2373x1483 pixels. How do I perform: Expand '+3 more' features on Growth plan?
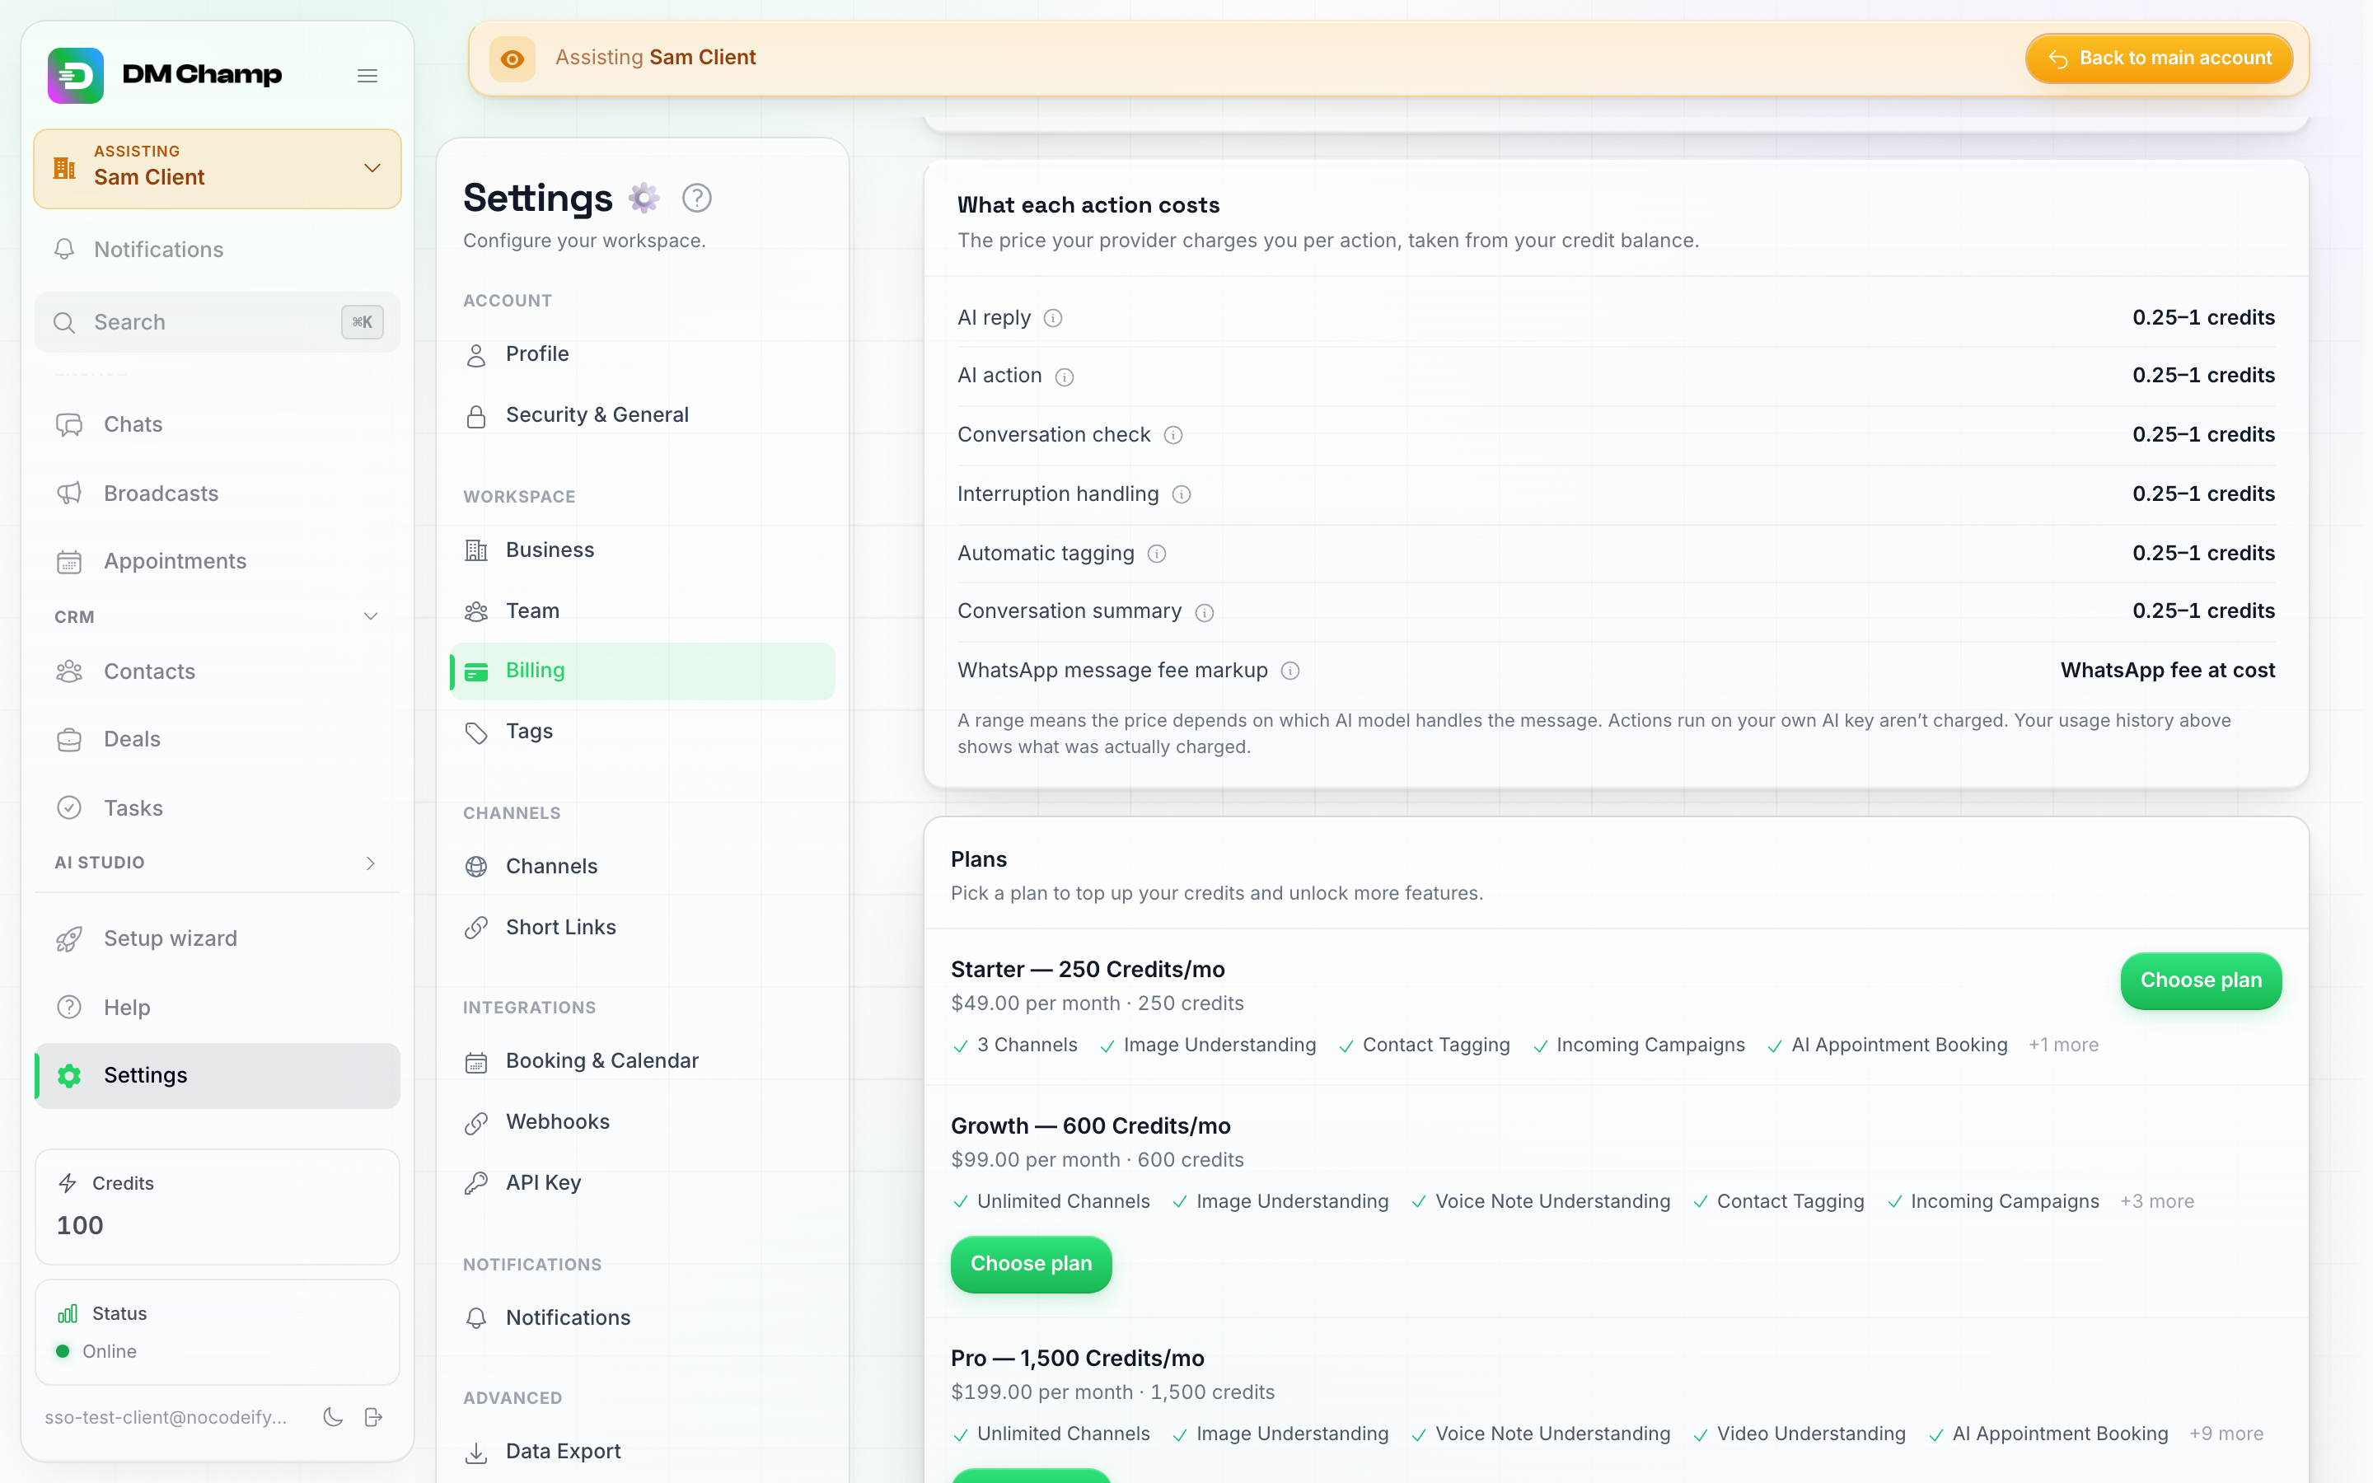(2157, 1201)
